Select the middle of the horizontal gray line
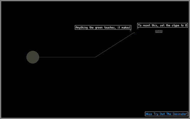Screen dimensions: 190x119 click(x=67, y=57)
